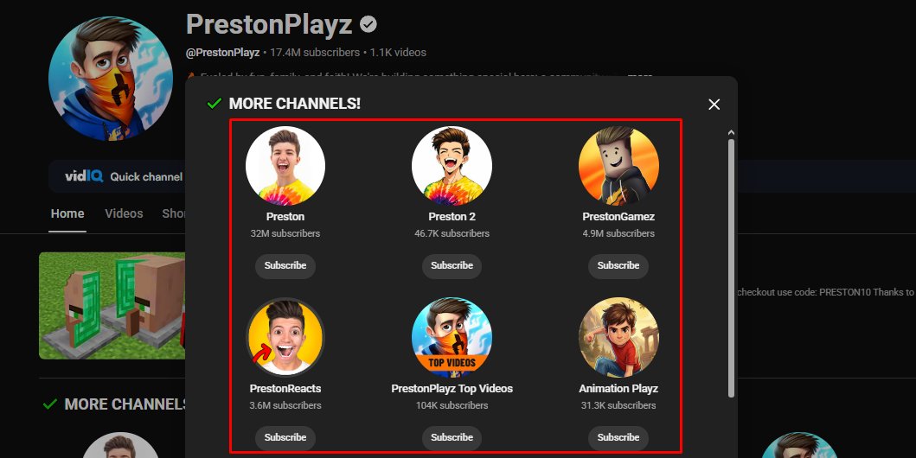Click the PrestonReacts channel name

(x=285, y=389)
